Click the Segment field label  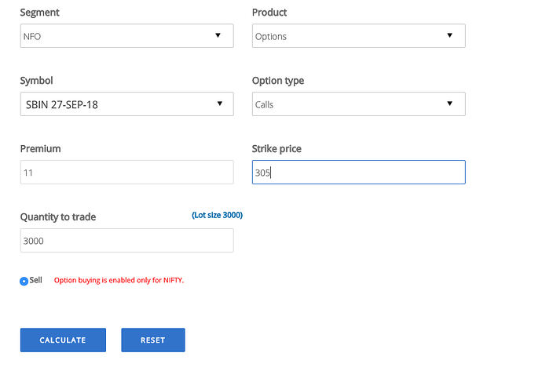coord(40,13)
